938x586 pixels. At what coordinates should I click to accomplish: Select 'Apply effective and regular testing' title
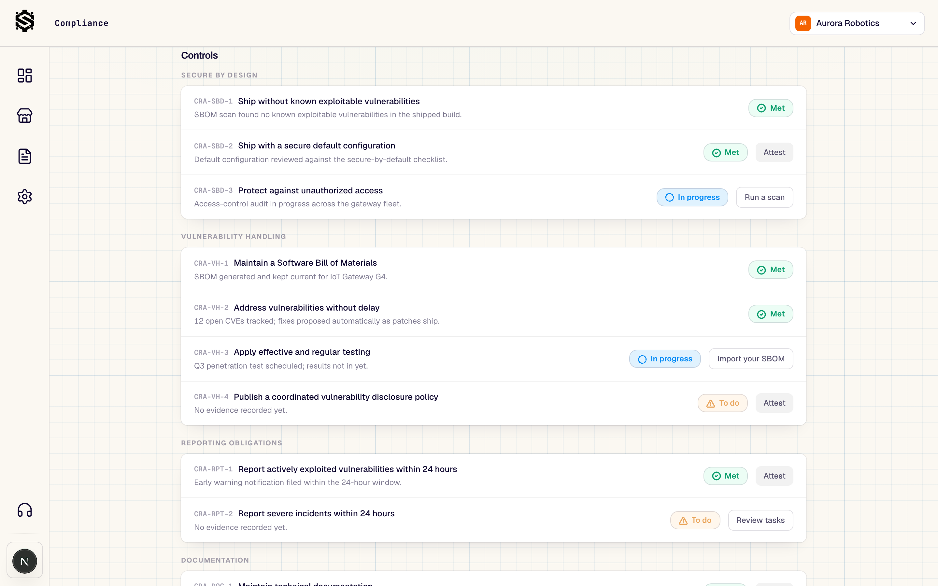pyautogui.click(x=302, y=352)
